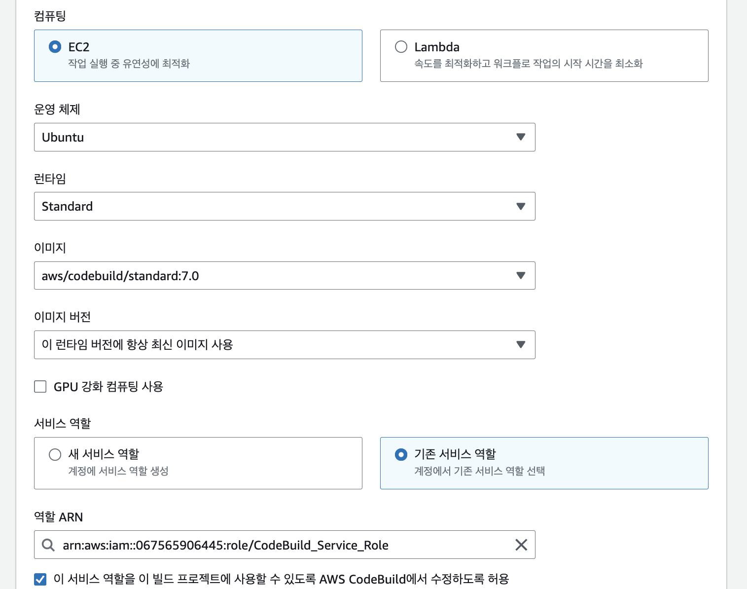Screen dimensions: 747x589
Task: Click the 작업 실행 중 유연성에 최적화 description
Action: click(129, 64)
